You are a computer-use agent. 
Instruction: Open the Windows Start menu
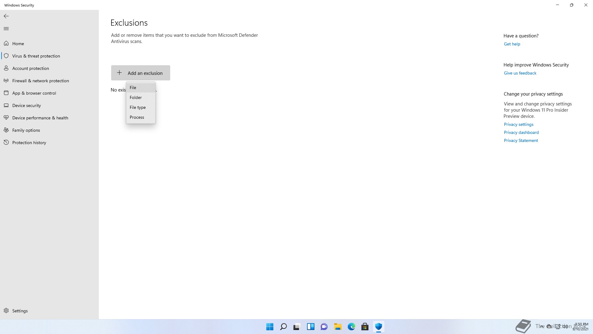(270, 327)
